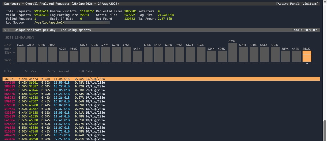
Task: Click the Total Requests value 99343414
Action: (41, 11)
